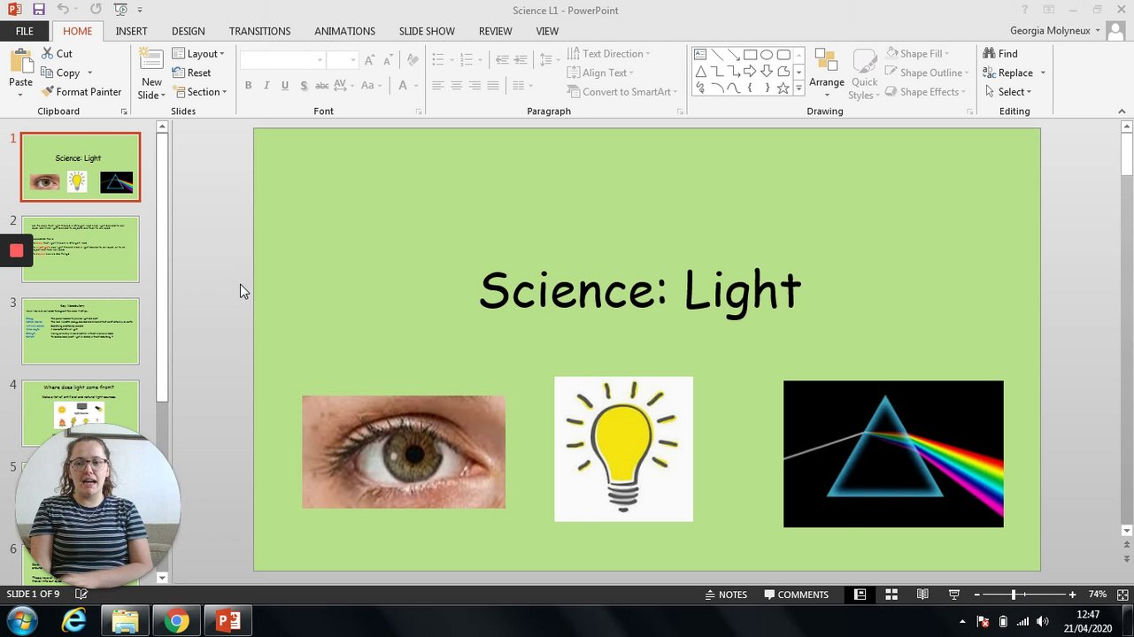
Task: Click the New Slide icon
Action: [x=151, y=61]
